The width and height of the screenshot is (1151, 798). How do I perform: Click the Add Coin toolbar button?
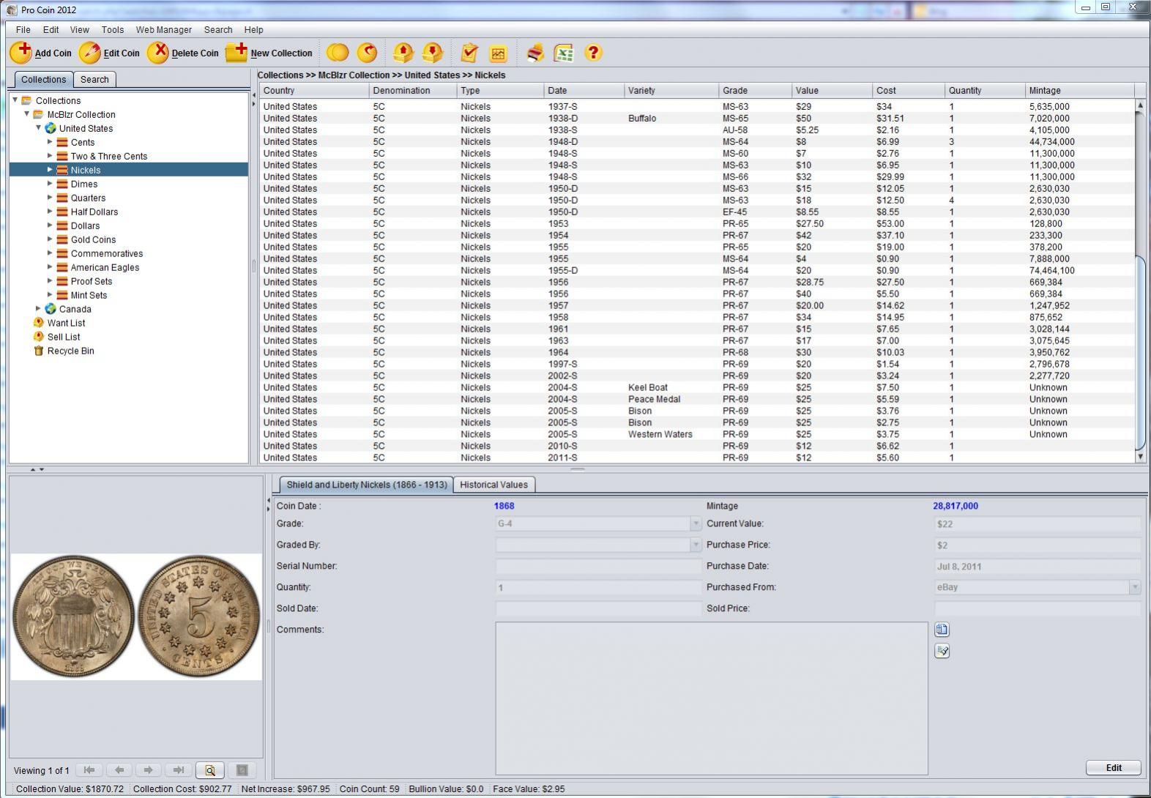point(41,53)
